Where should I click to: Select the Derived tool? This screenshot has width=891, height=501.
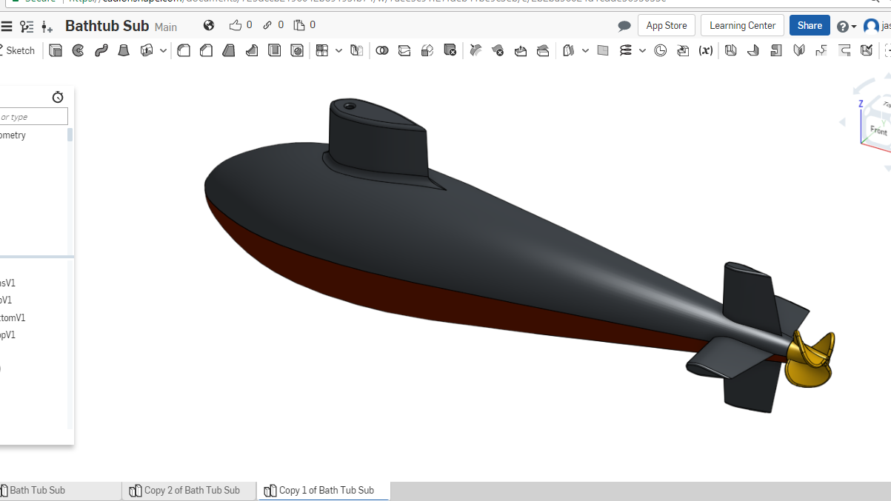pyautogui.click(x=683, y=51)
